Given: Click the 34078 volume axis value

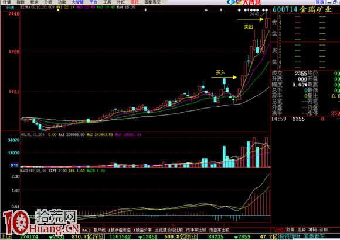Looking at the screenshot, I should click(13, 140).
